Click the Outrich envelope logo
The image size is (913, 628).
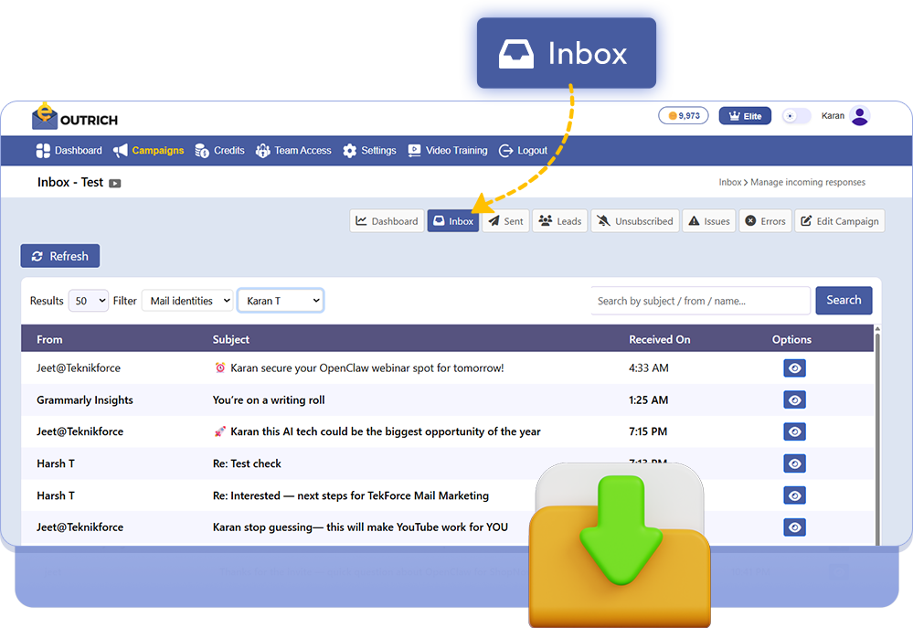click(44, 117)
